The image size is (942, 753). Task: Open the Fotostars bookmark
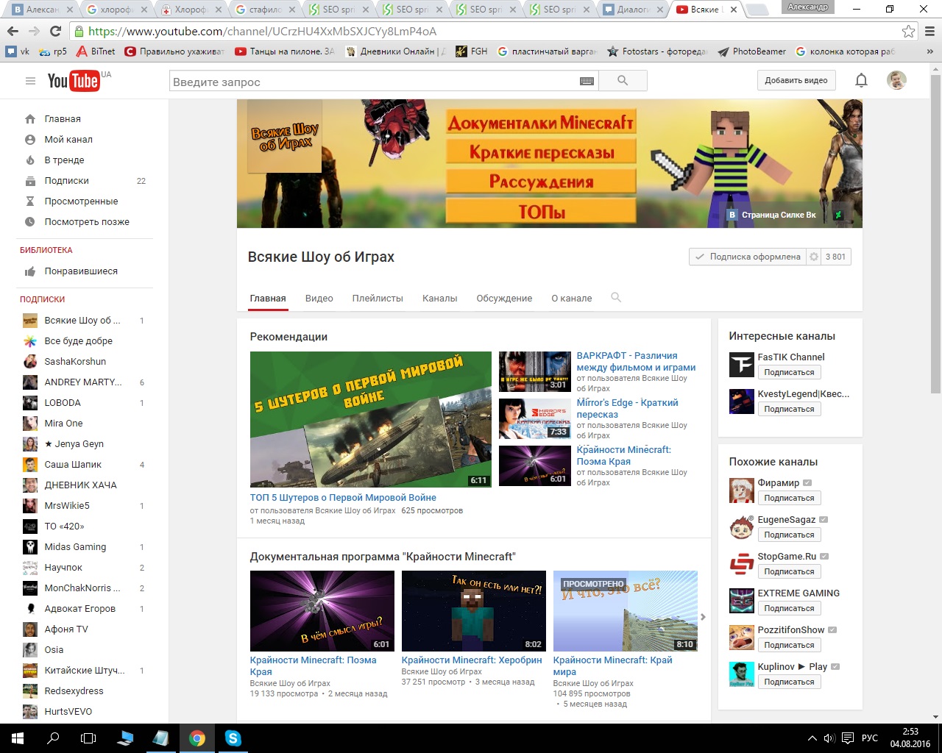657,51
